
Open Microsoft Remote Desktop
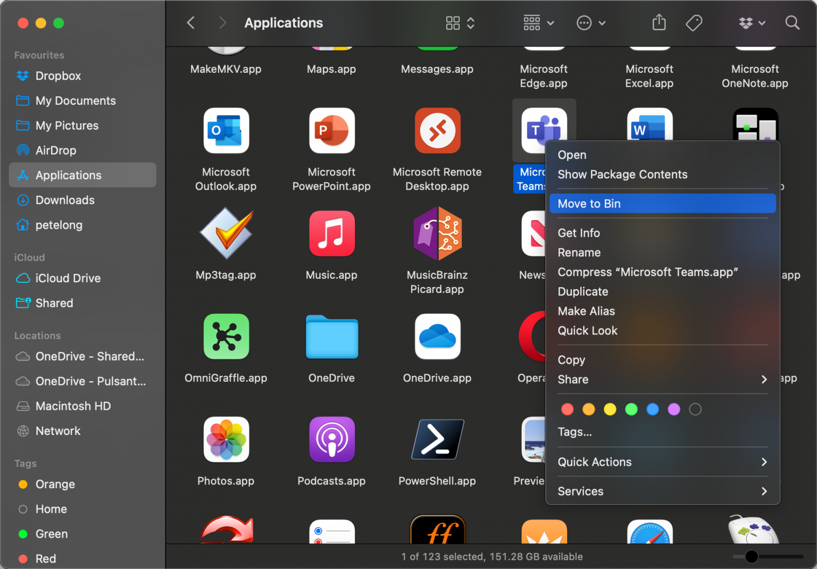437,131
